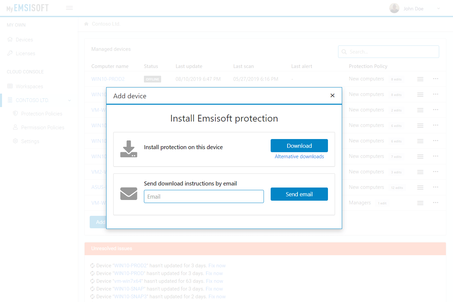Open policy menu for WIN10-PROD2 row

[x=420, y=79]
